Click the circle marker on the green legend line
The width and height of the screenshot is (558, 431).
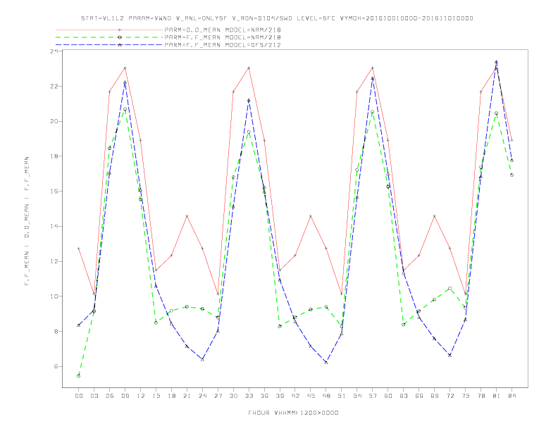(x=120, y=37)
